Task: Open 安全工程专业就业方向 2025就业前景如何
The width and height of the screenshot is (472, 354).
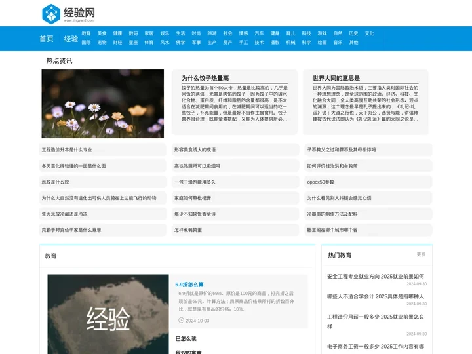Action: 376,277
